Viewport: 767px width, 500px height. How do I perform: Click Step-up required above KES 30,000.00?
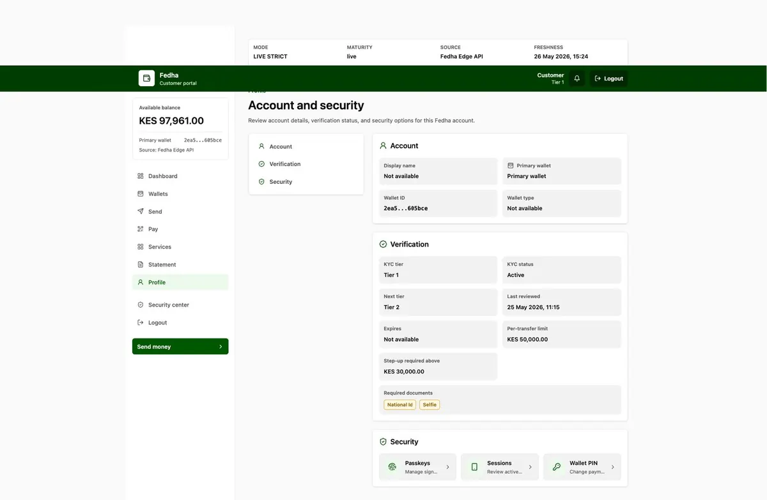click(404, 372)
